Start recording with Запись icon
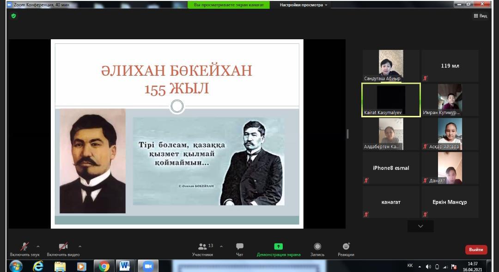This screenshot has width=499, height=272. [317, 247]
